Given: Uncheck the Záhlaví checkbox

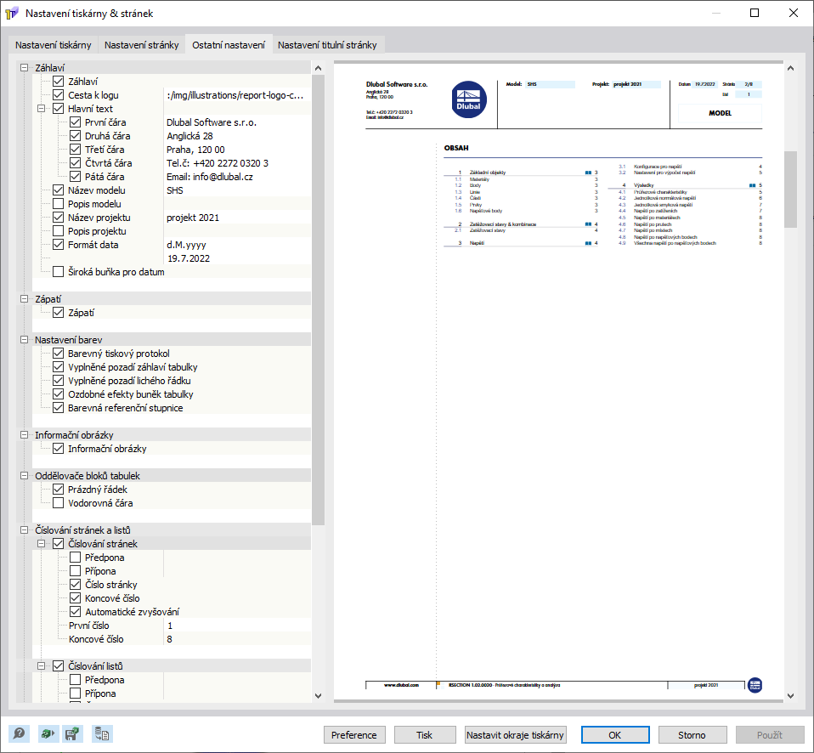Looking at the screenshot, I should click(x=58, y=82).
